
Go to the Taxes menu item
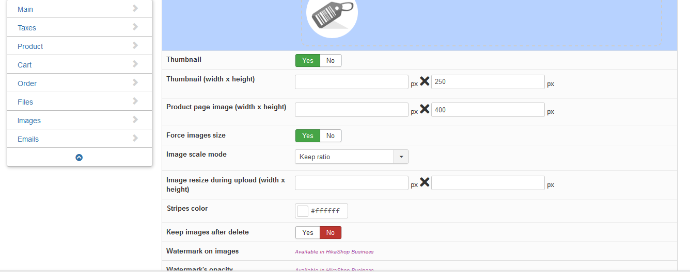27,28
